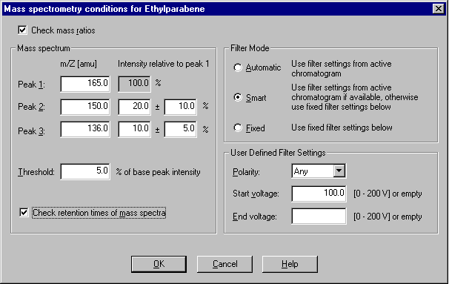Viewport: 449px width, 284px height.
Task: Toggle Check retention times of mass spectra
Action: pos(24,213)
